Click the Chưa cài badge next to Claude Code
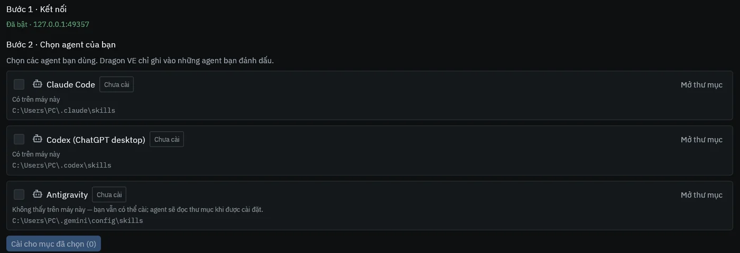The width and height of the screenshot is (740, 253). pos(116,84)
